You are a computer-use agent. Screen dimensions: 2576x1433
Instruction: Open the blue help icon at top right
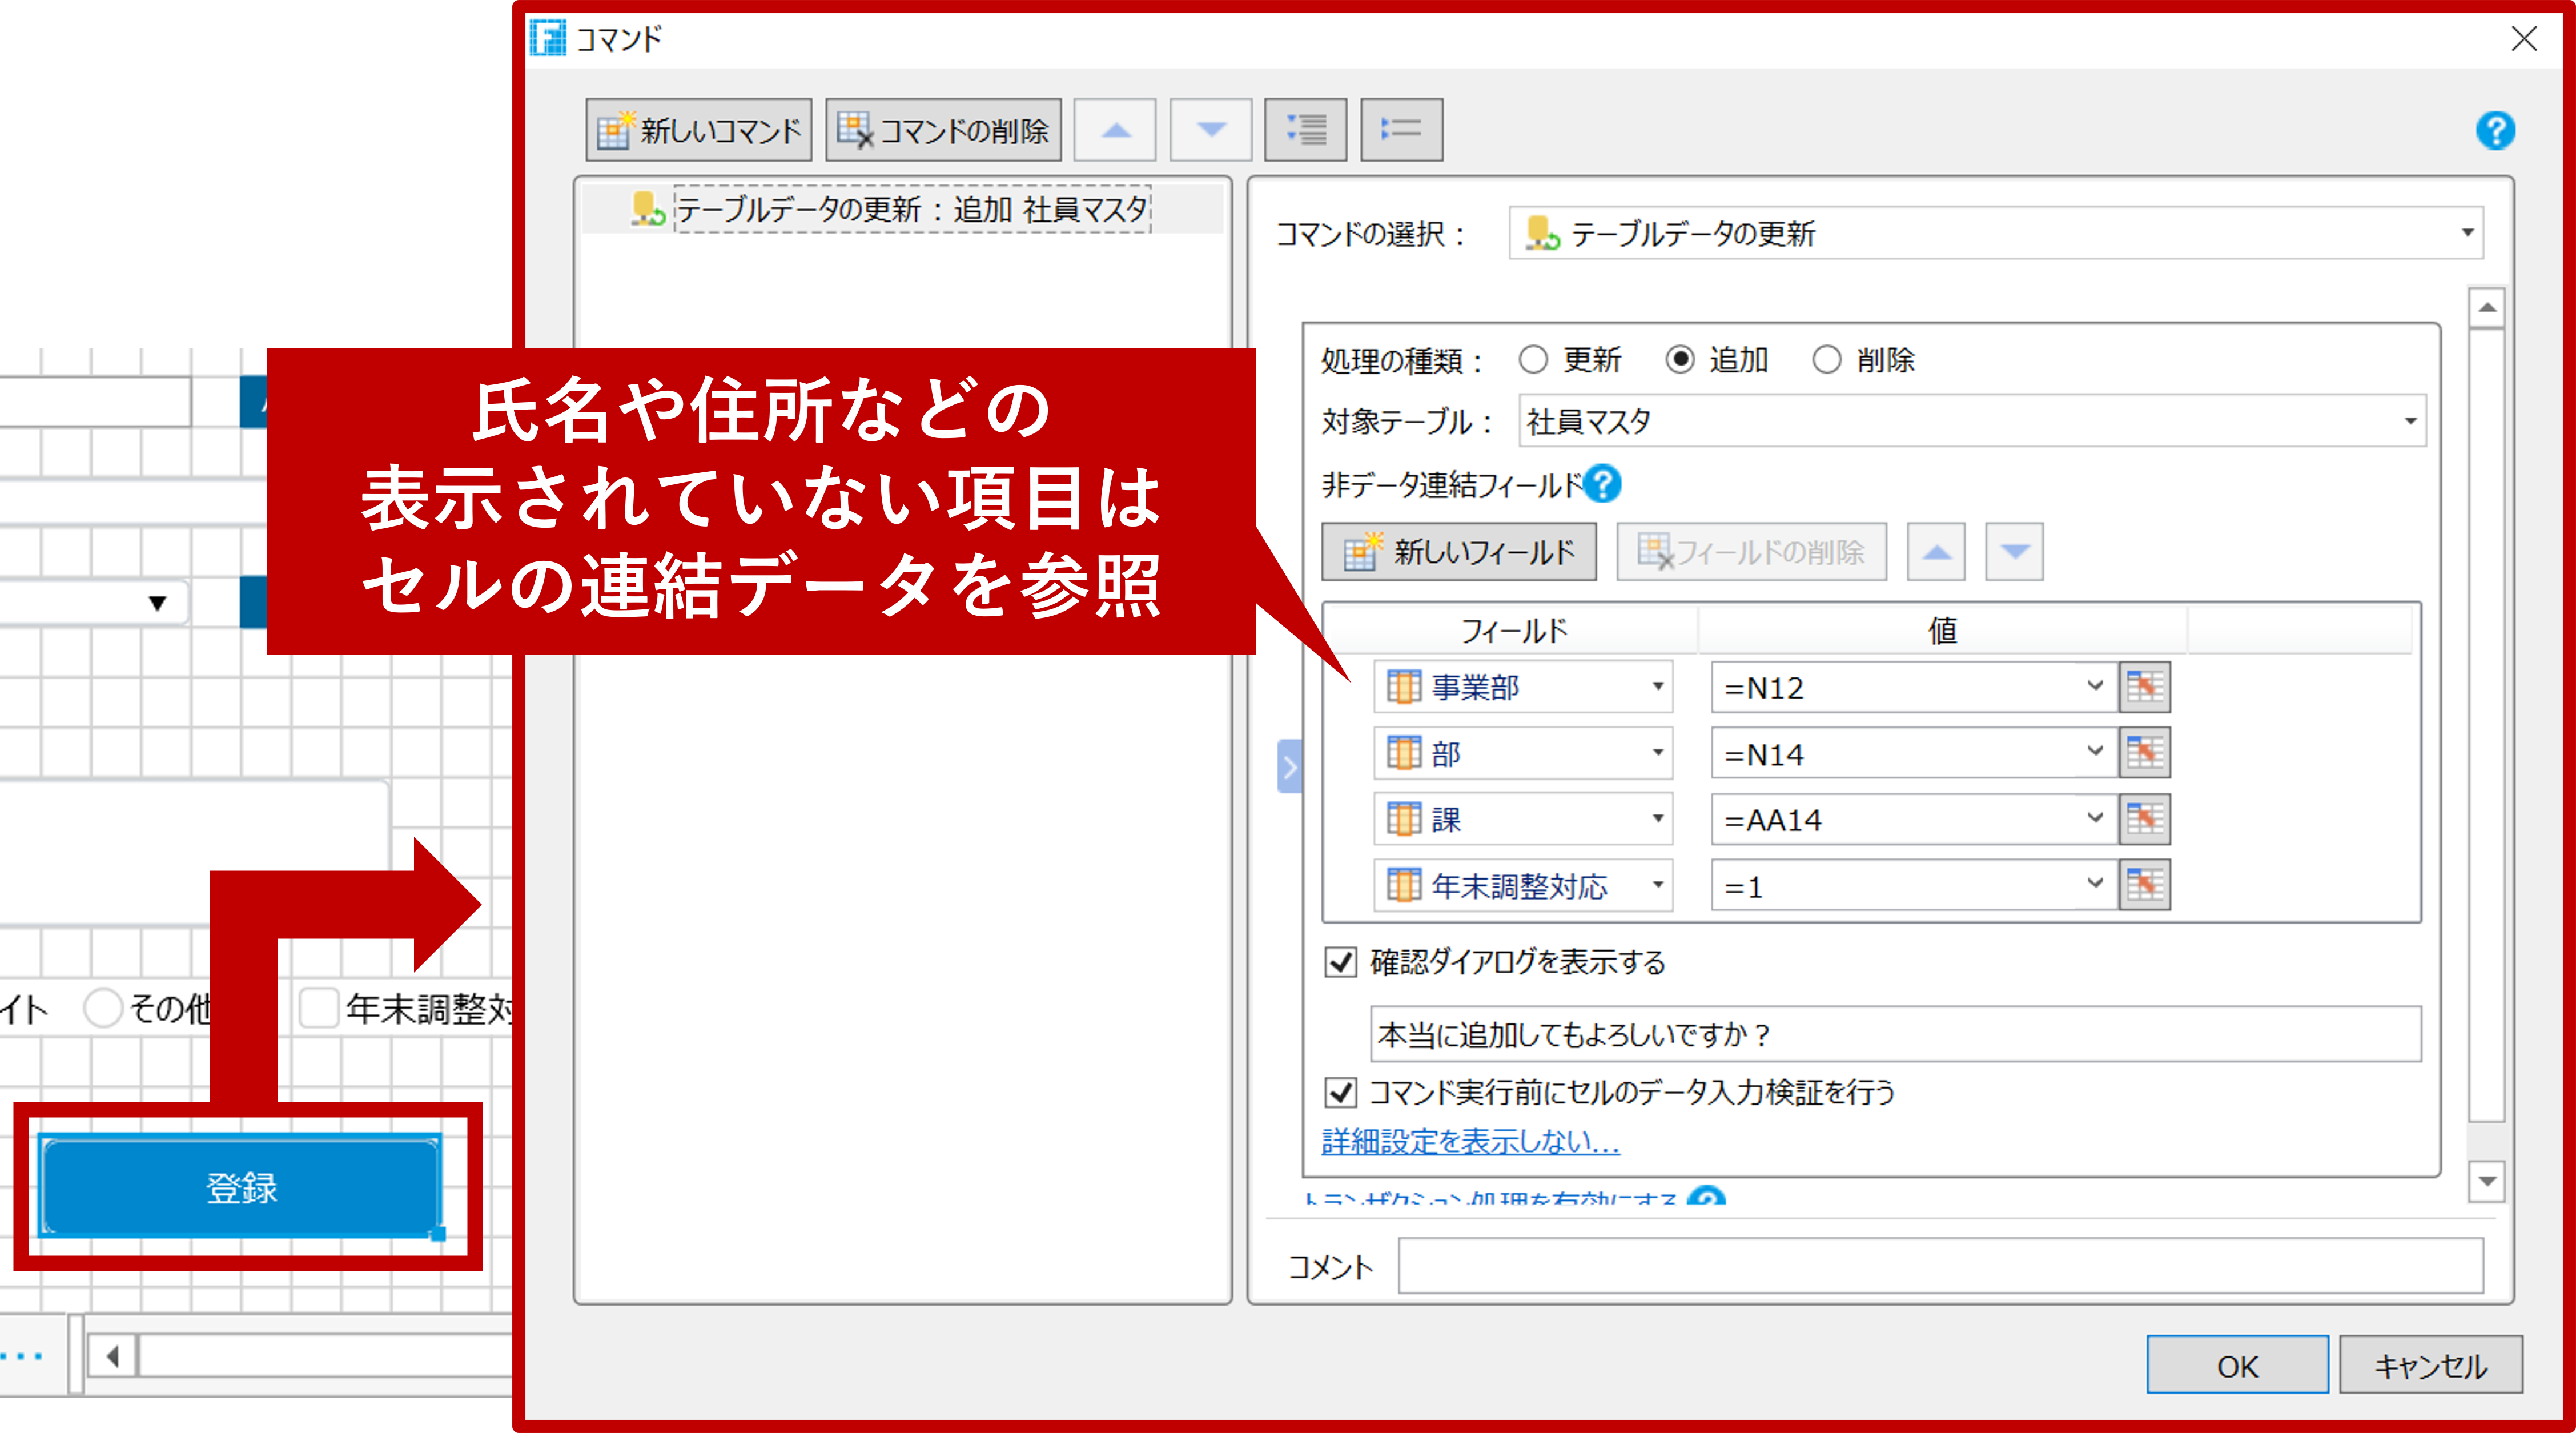coord(2495,130)
